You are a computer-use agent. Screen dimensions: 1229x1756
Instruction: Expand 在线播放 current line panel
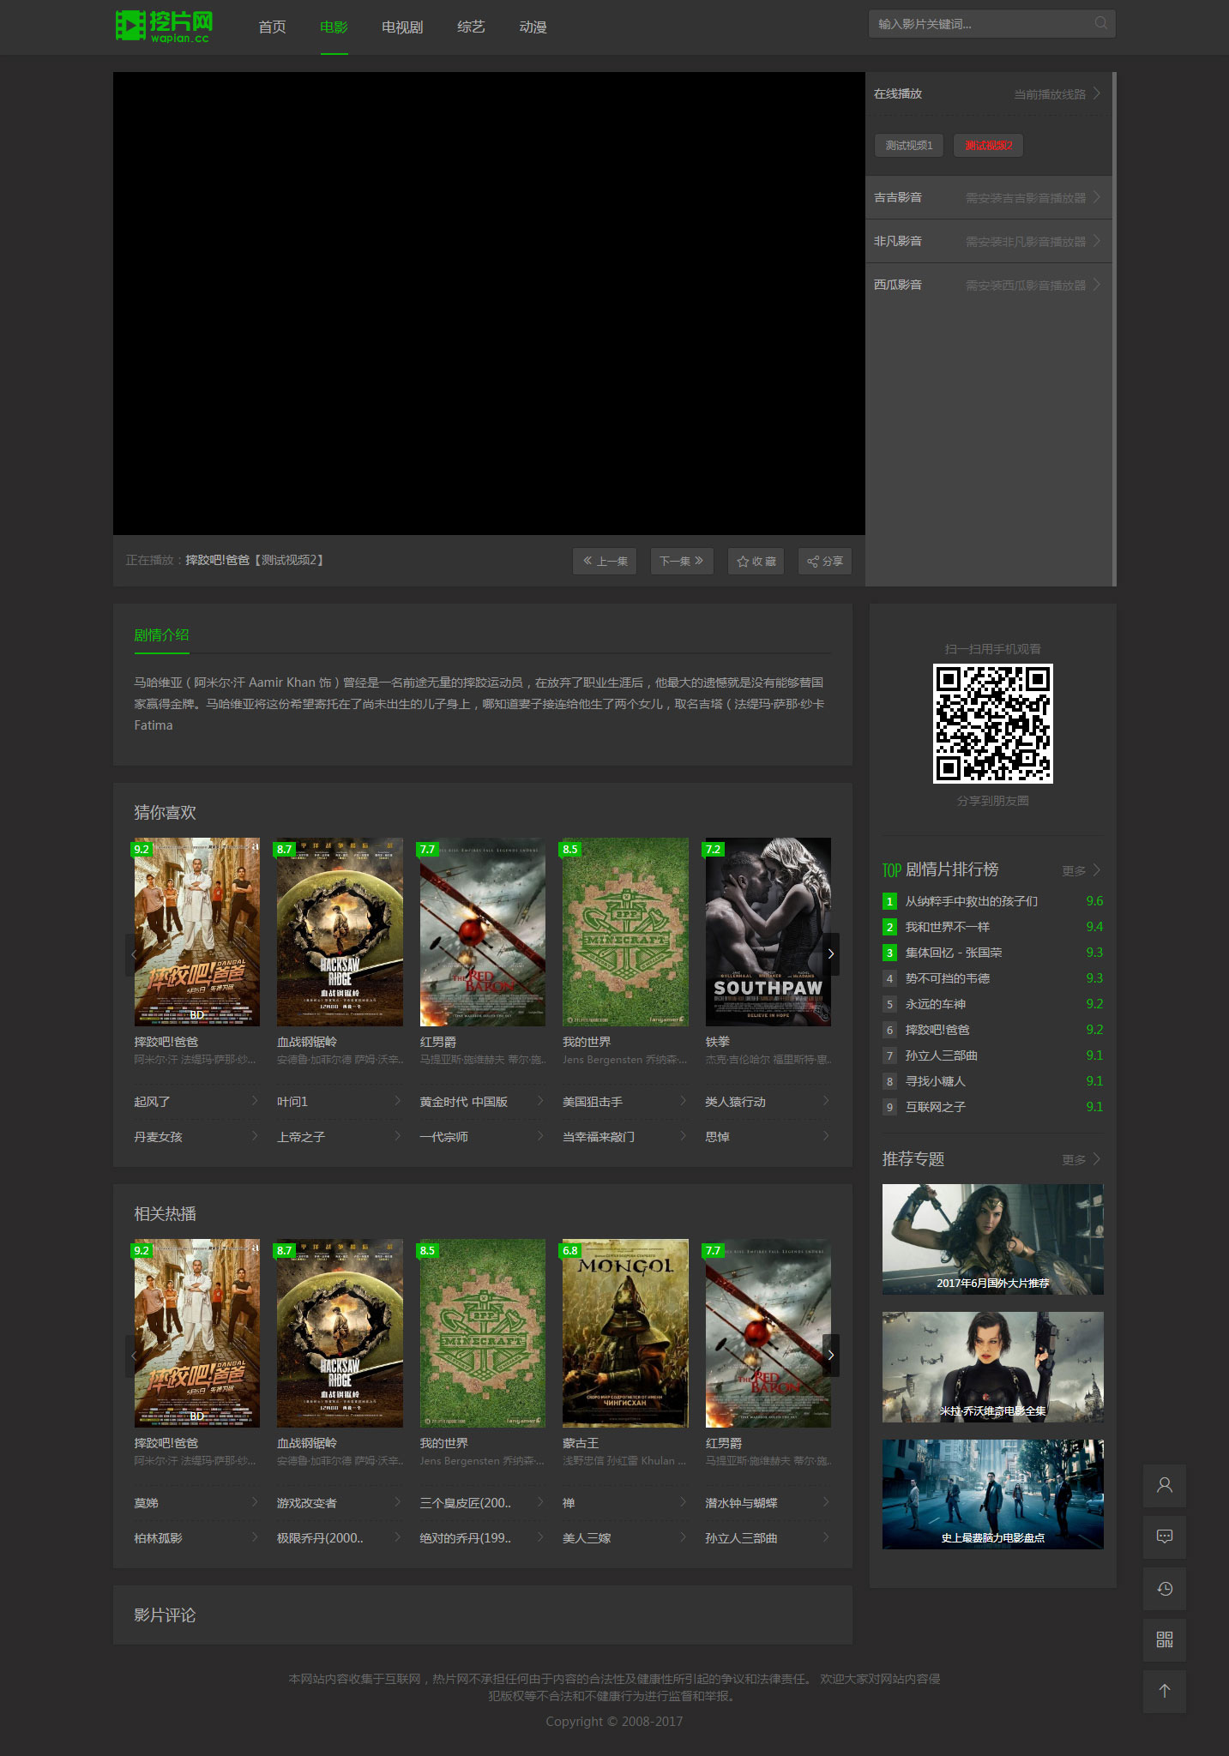tap(988, 93)
